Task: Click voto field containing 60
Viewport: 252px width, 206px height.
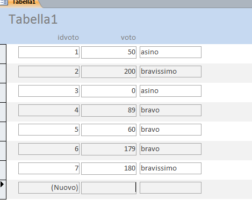Action: point(109,130)
